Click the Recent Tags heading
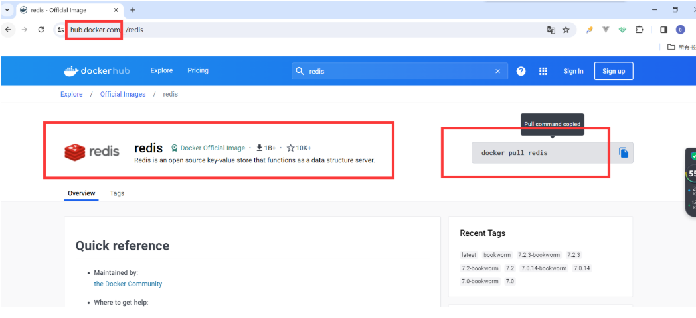 (x=483, y=233)
